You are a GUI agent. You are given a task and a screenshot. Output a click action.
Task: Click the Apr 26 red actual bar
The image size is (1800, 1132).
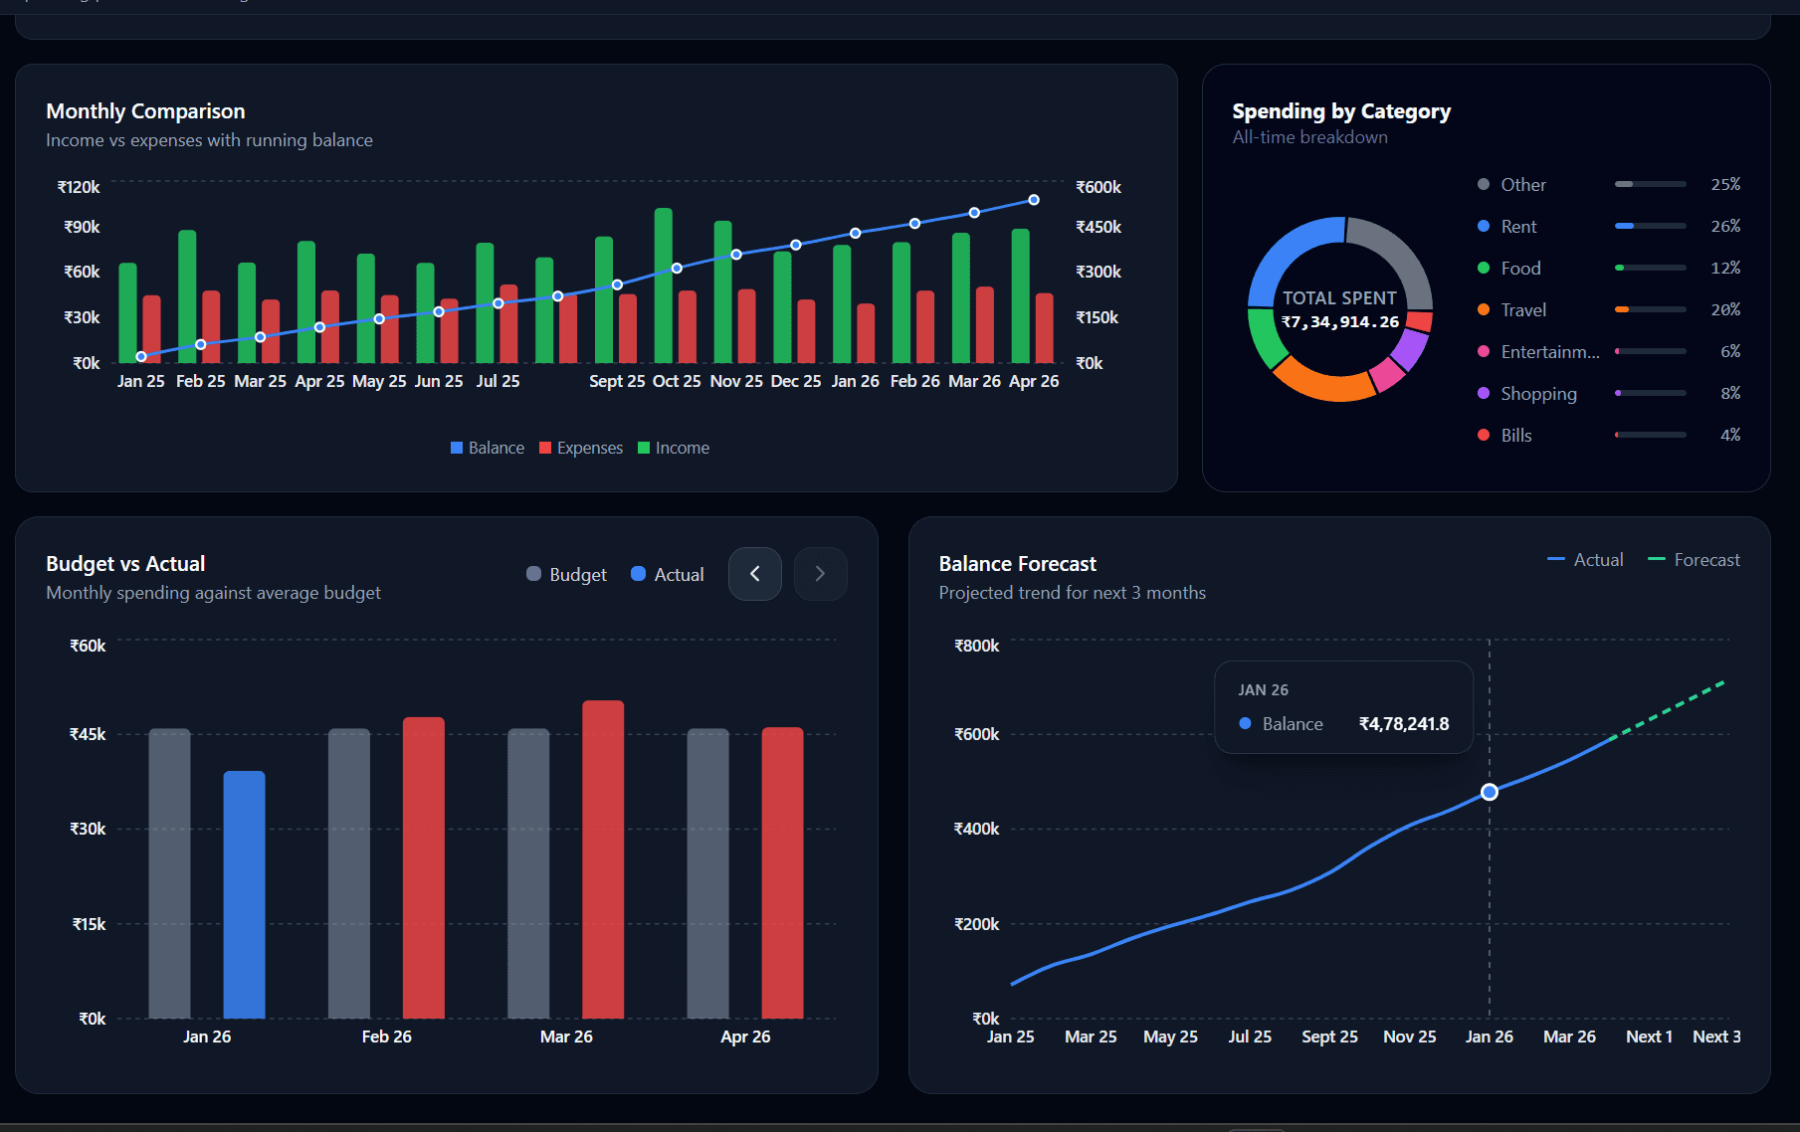[x=782, y=872]
